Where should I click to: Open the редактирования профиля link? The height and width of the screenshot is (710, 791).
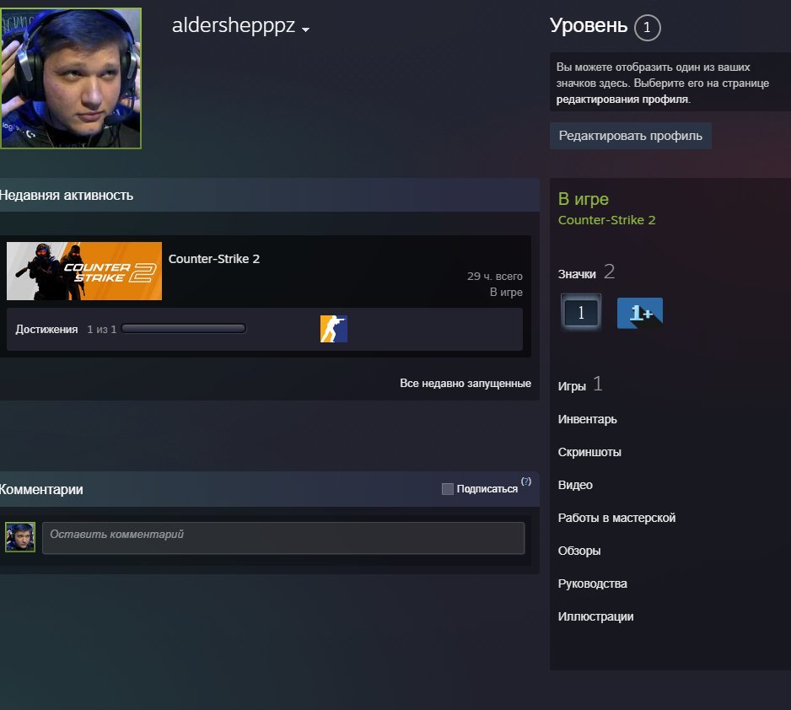622,100
